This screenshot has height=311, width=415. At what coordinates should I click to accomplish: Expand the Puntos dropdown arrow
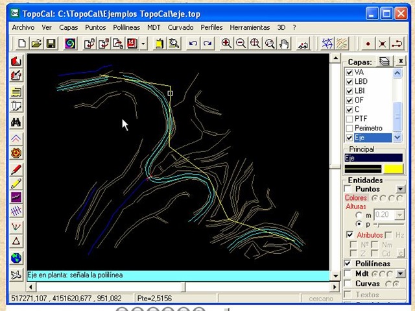[x=401, y=189]
